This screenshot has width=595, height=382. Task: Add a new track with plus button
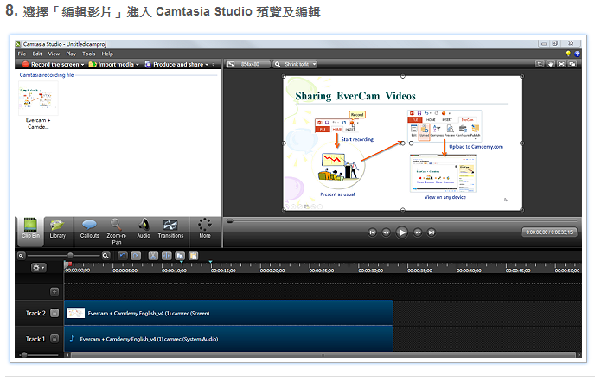(54, 291)
